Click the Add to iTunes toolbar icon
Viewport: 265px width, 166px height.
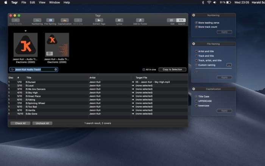pyautogui.click(x=140, y=20)
